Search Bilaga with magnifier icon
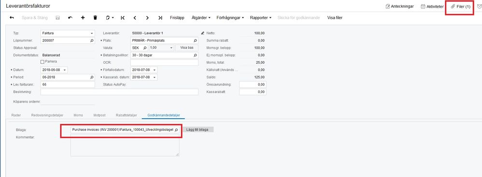 pos(176,130)
